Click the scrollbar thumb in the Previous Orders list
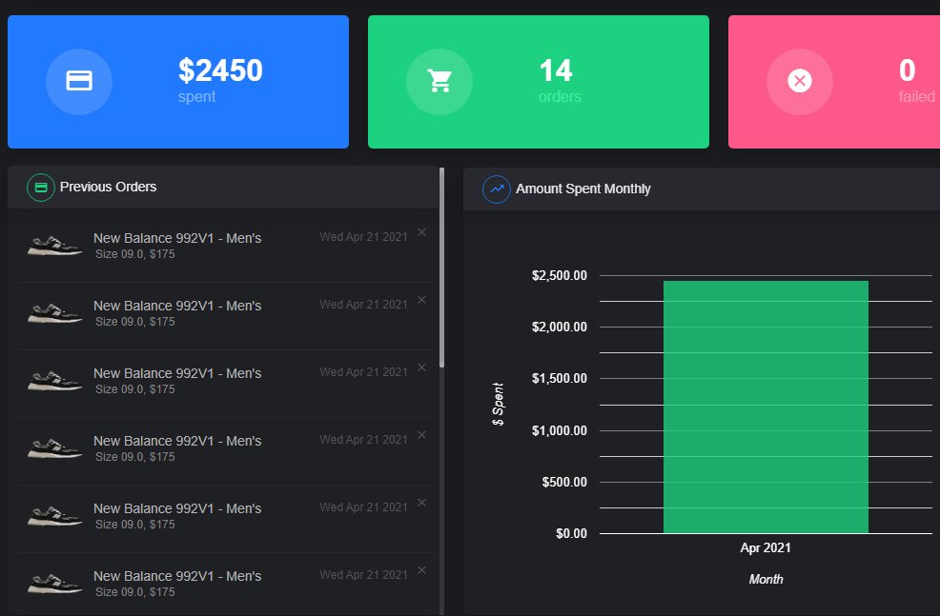This screenshot has height=616, width=940. tap(441, 268)
